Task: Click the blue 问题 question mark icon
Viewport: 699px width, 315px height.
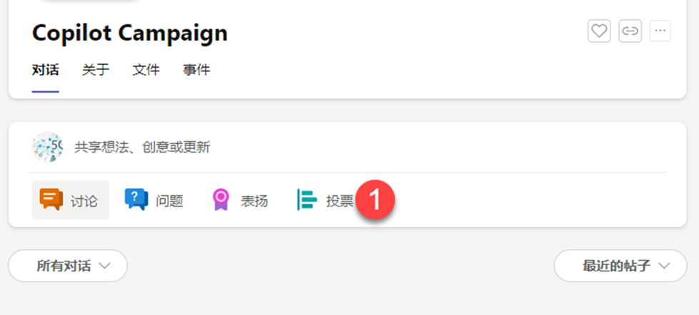Action: (136, 200)
